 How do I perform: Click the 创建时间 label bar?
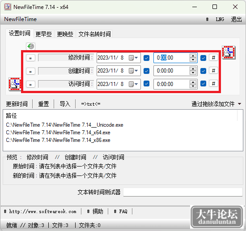tap(66, 71)
